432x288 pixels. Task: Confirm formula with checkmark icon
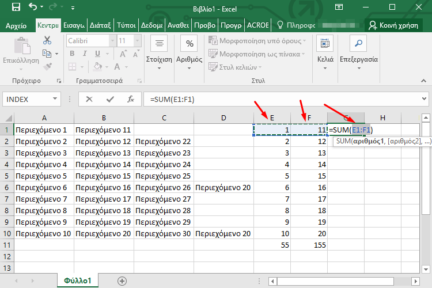110,99
